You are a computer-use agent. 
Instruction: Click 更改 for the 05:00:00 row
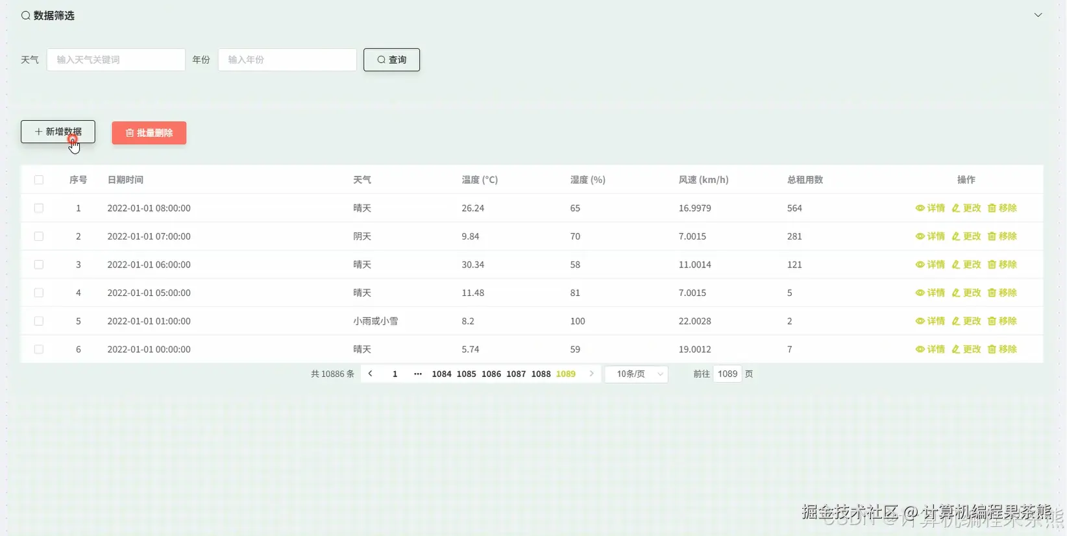point(966,293)
